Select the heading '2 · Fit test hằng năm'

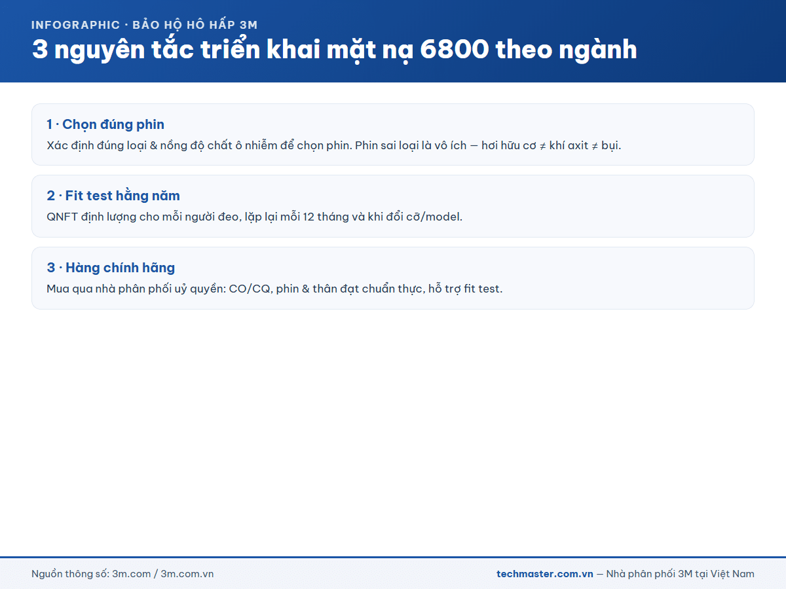(113, 196)
